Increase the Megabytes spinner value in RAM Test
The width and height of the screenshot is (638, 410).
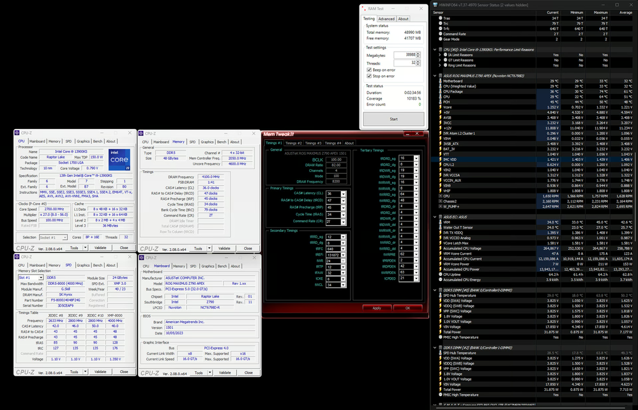tap(418, 53)
